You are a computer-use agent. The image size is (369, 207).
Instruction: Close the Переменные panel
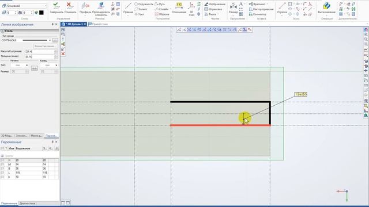pos(57,142)
